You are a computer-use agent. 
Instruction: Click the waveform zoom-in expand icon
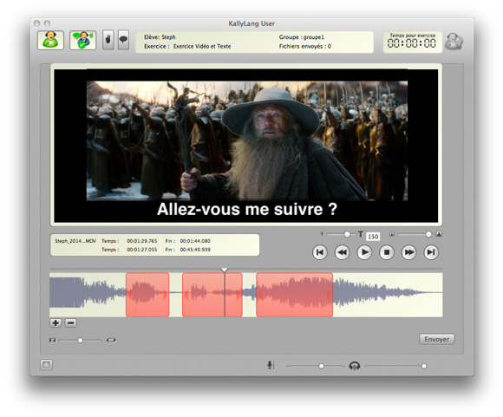(x=111, y=341)
